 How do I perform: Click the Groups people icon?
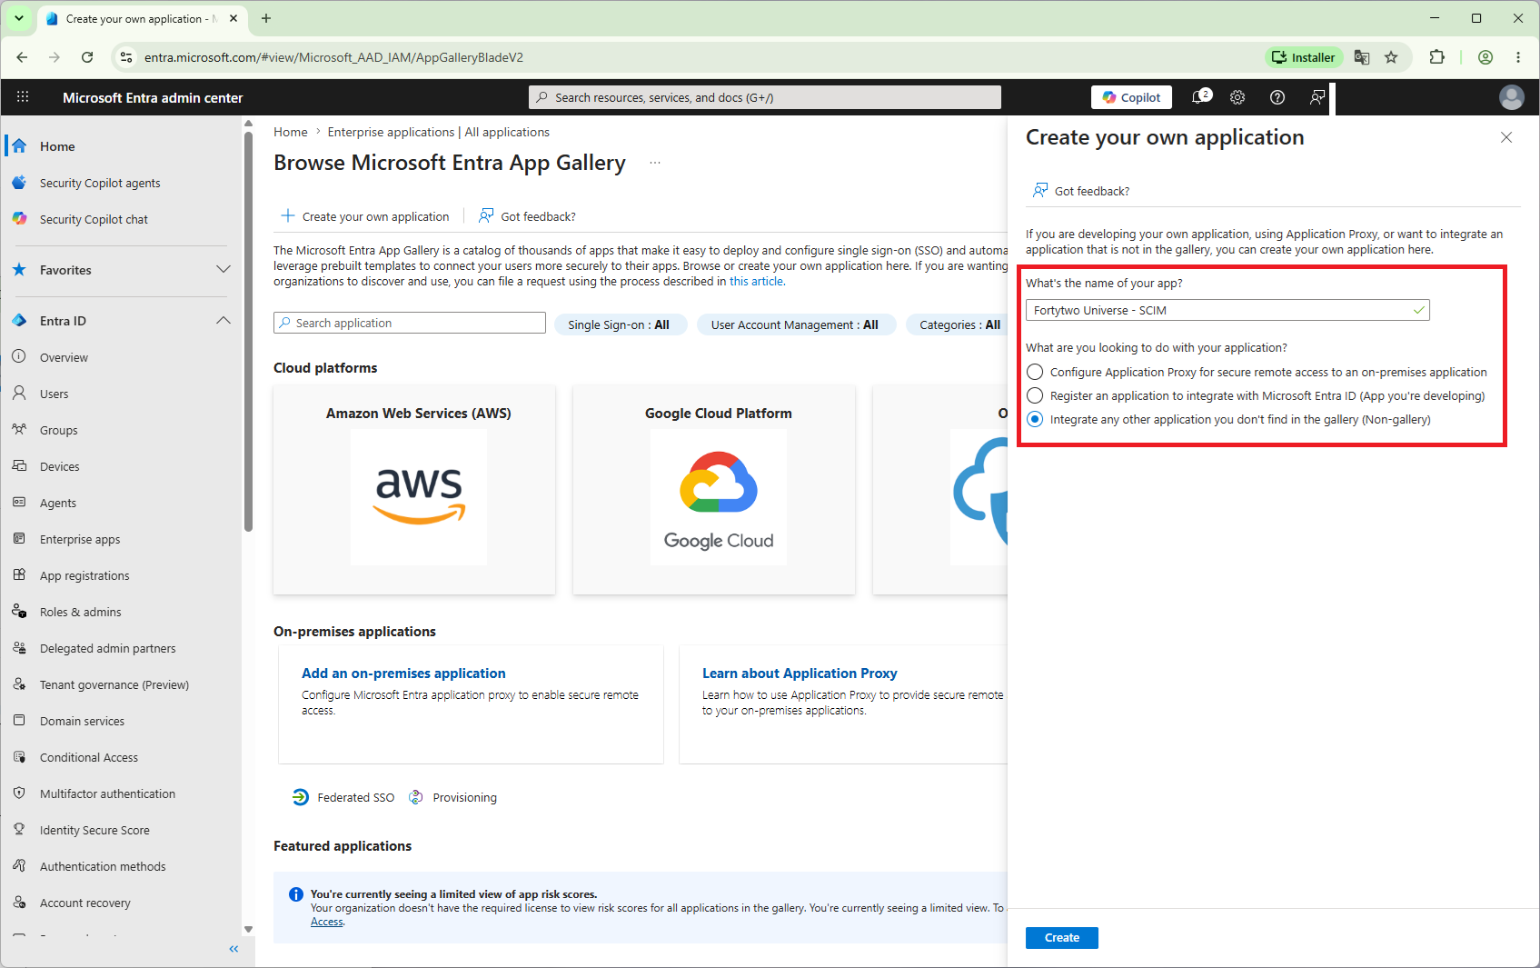pos(19,429)
